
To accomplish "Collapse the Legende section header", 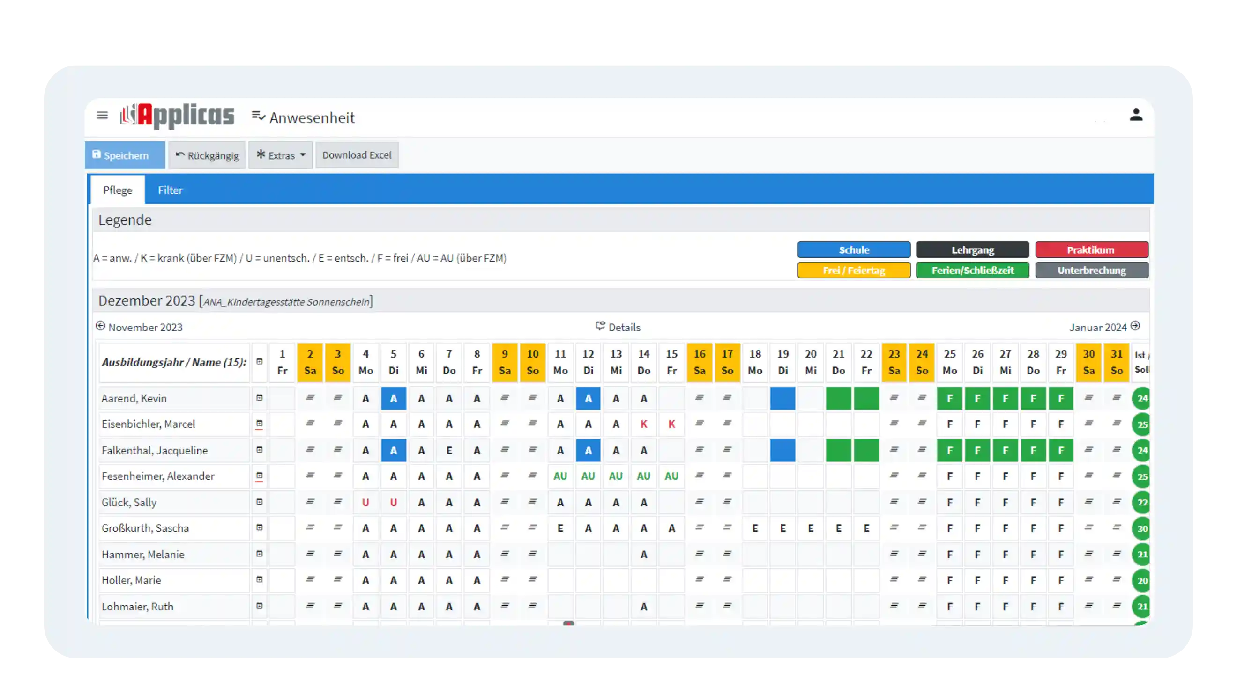I will [x=125, y=219].
